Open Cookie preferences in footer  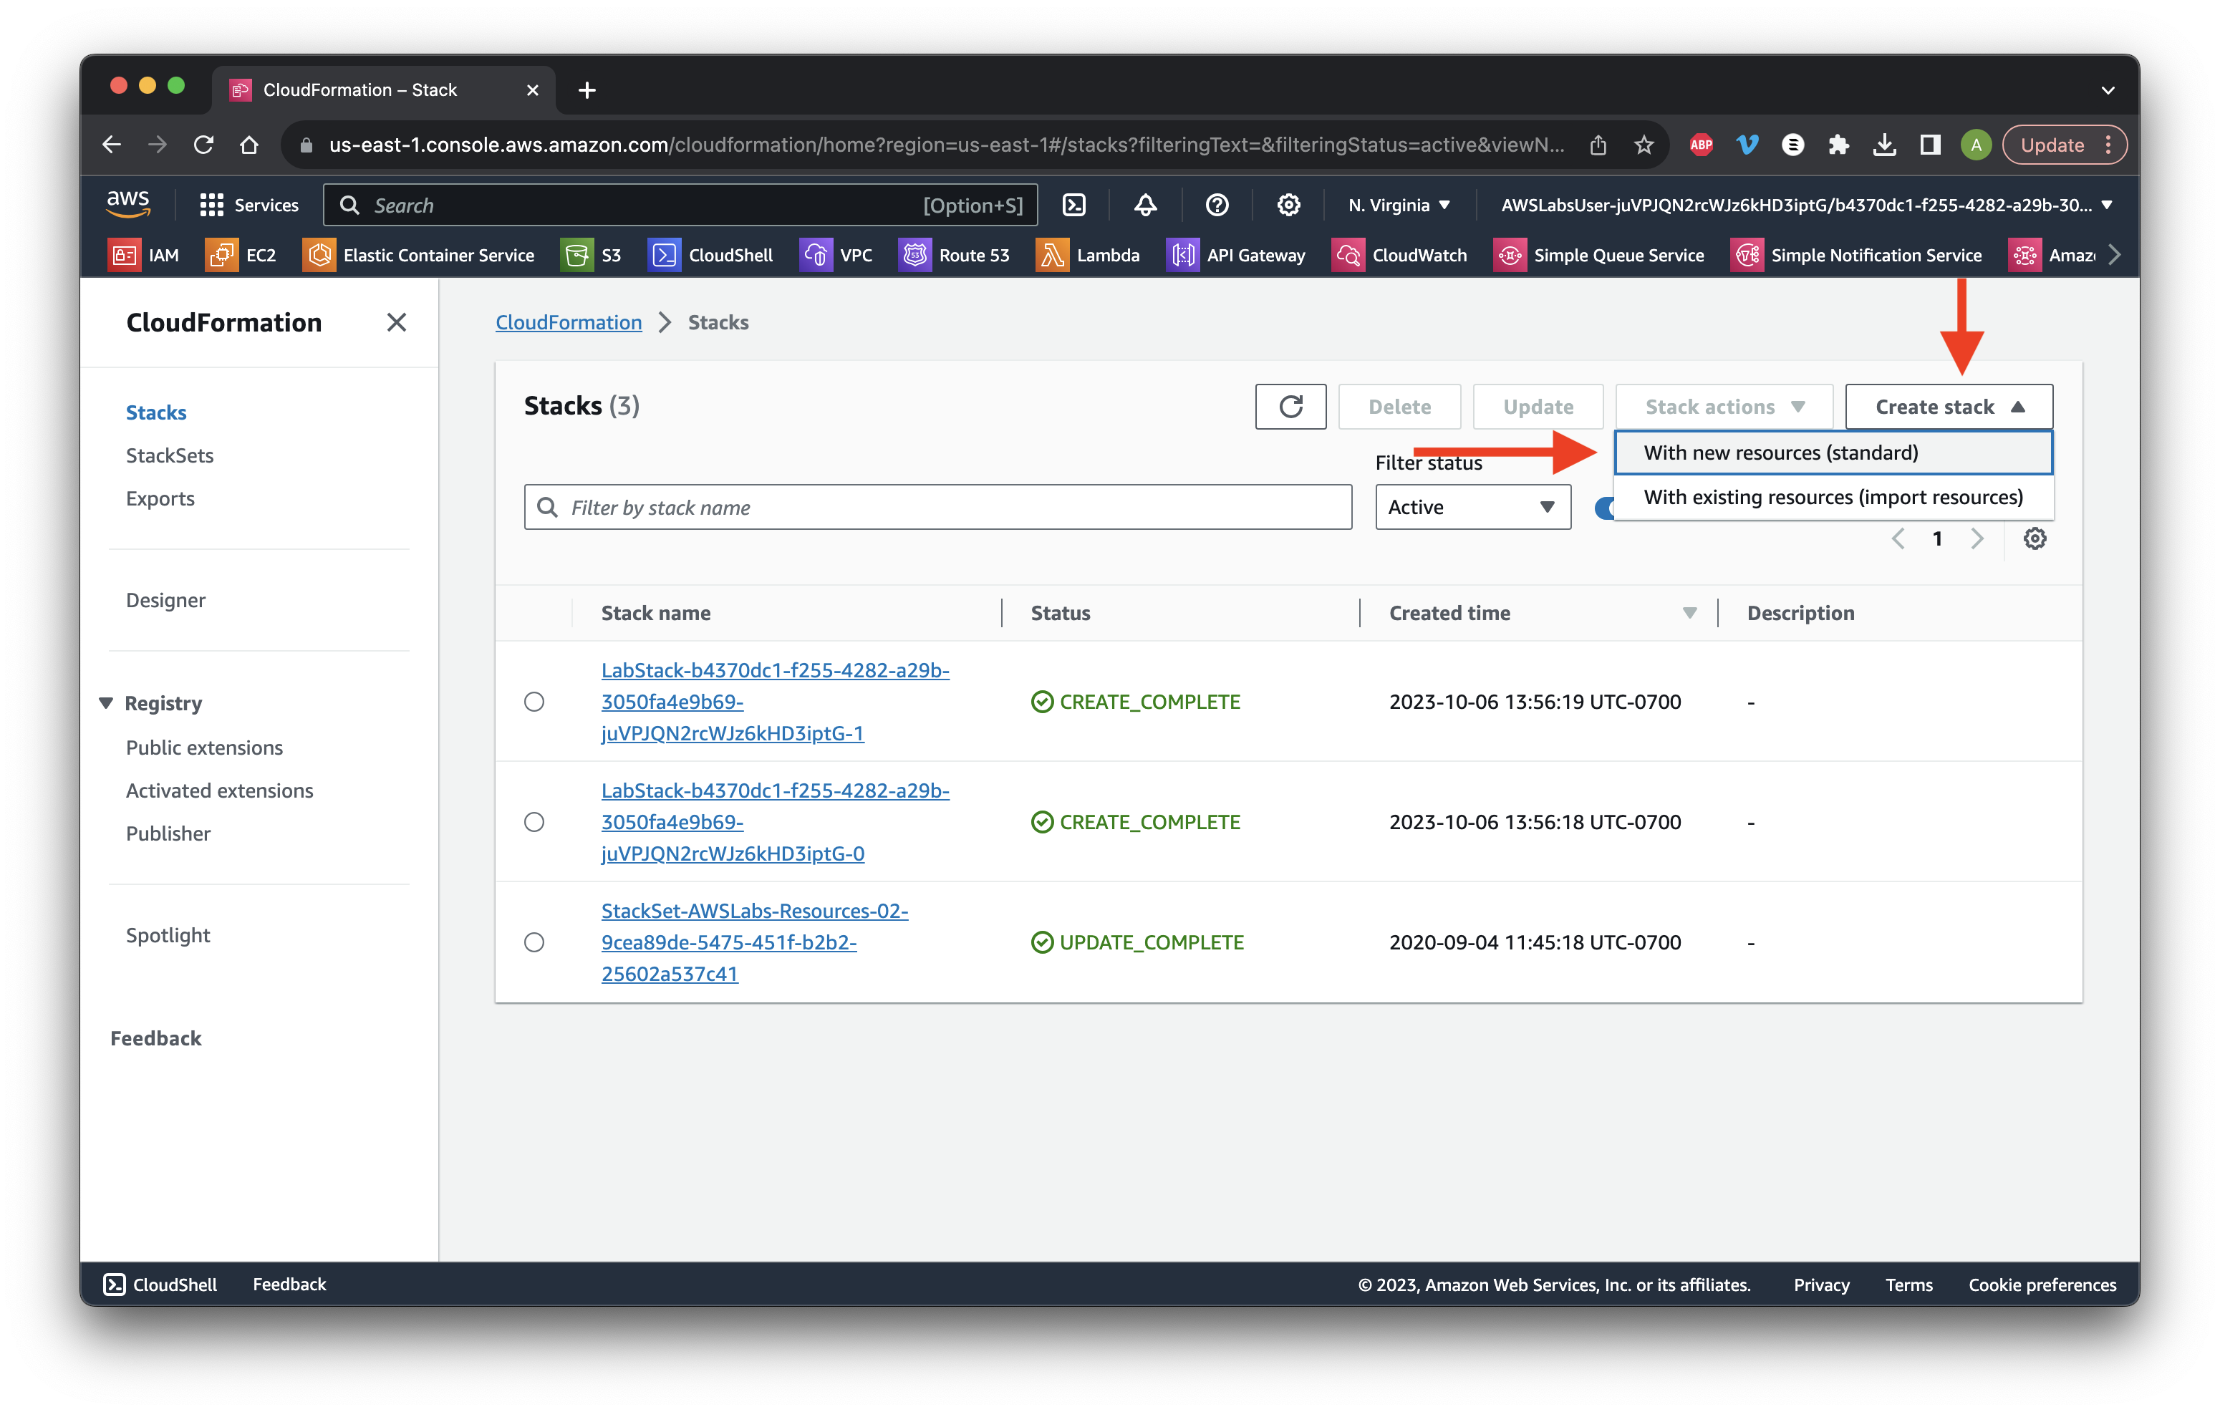tap(2042, 1284)
